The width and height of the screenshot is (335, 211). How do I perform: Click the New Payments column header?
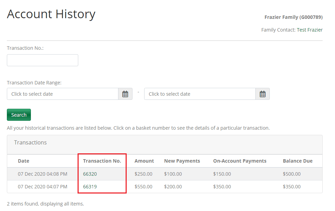click(182, 161)
